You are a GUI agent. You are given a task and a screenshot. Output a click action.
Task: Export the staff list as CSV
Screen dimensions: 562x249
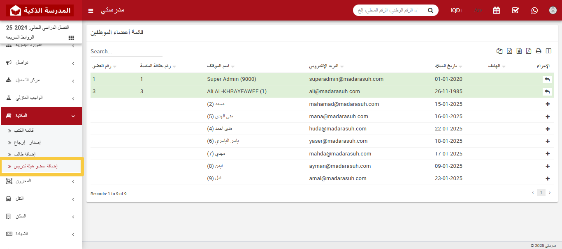519,51
